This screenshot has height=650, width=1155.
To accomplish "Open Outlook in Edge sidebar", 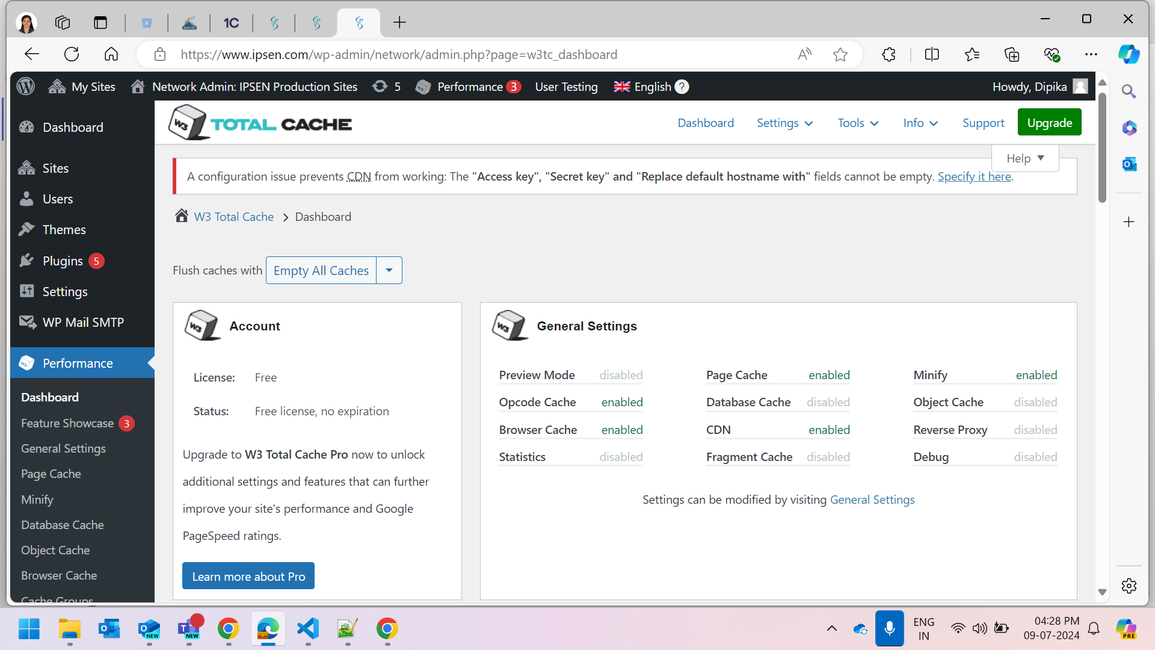I will [1129, 164].
